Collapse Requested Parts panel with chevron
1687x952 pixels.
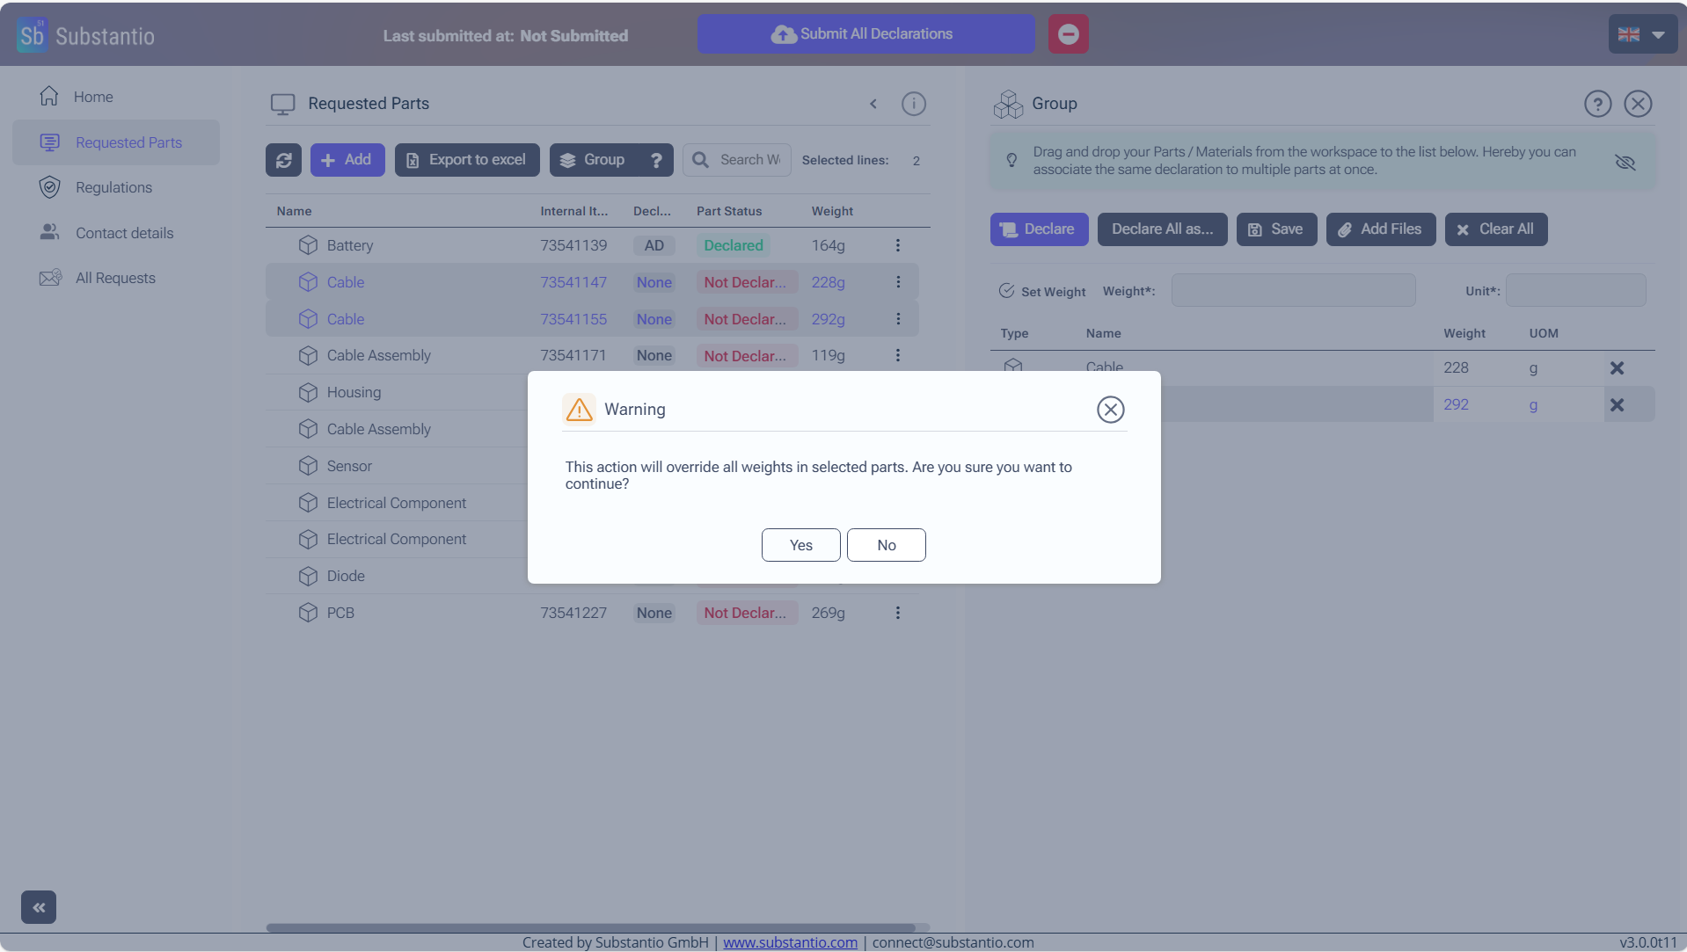tap(873, 104)
